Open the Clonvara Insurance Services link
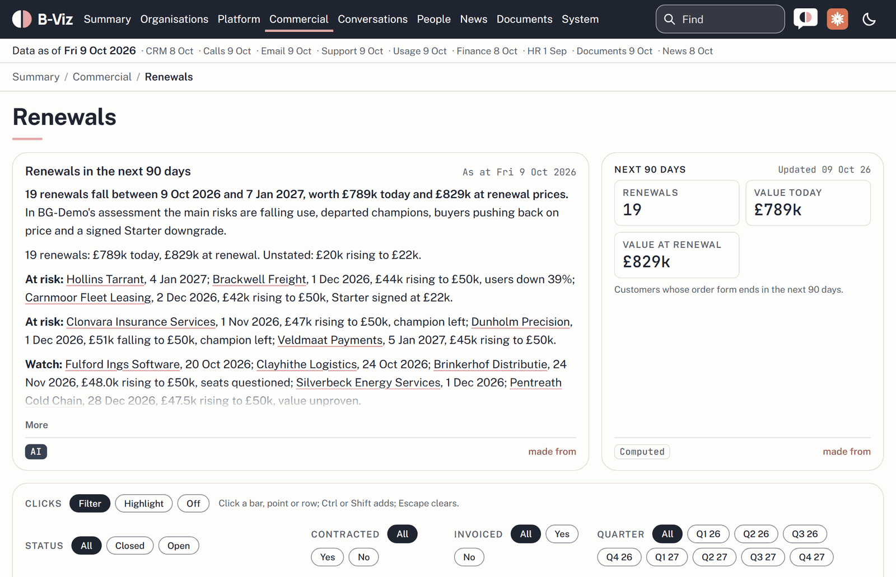The width and height of the screenshot is (896, 577). pyautogui.click(x=141, y=322)
